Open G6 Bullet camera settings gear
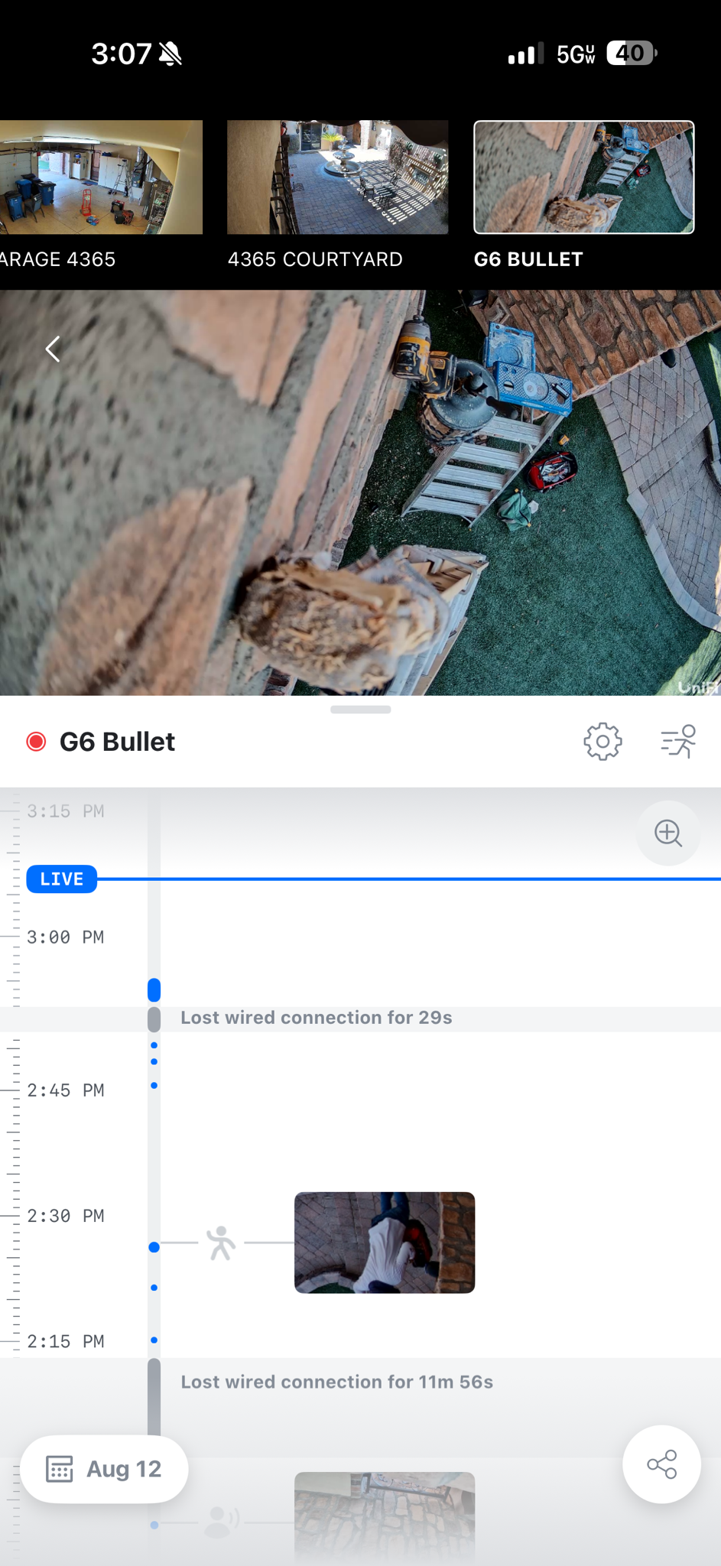Screen dimensions: 721x1566 coord(602,741)
